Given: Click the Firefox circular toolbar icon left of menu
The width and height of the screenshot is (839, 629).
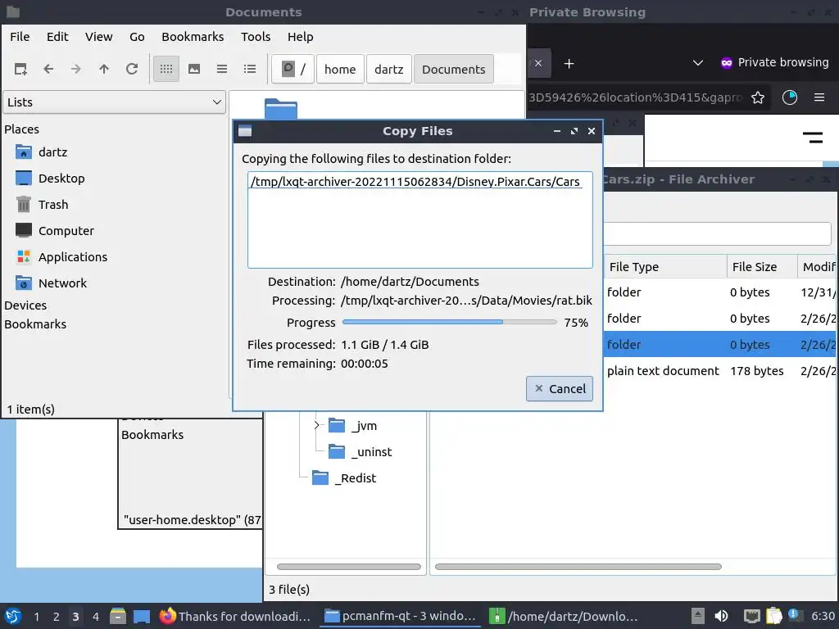Looking at the screenshot, I should (x=790, y=97).
